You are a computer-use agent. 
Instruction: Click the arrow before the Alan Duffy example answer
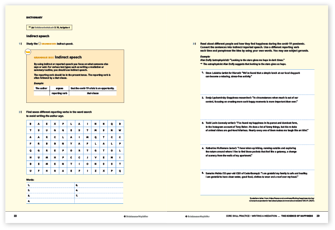202,64
